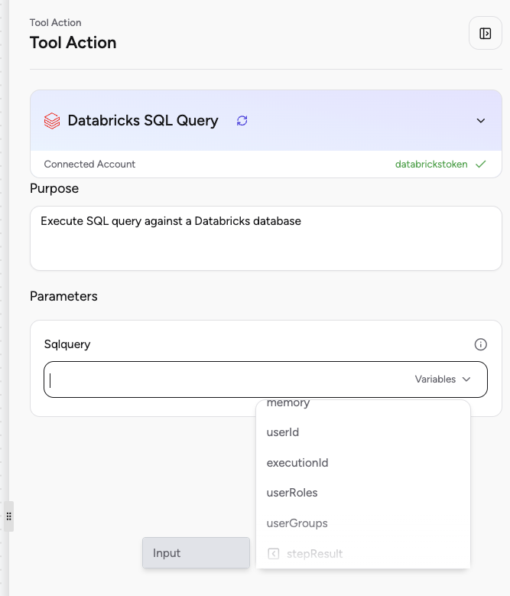
Task: Click the Connected Account label
Action: 89,164
